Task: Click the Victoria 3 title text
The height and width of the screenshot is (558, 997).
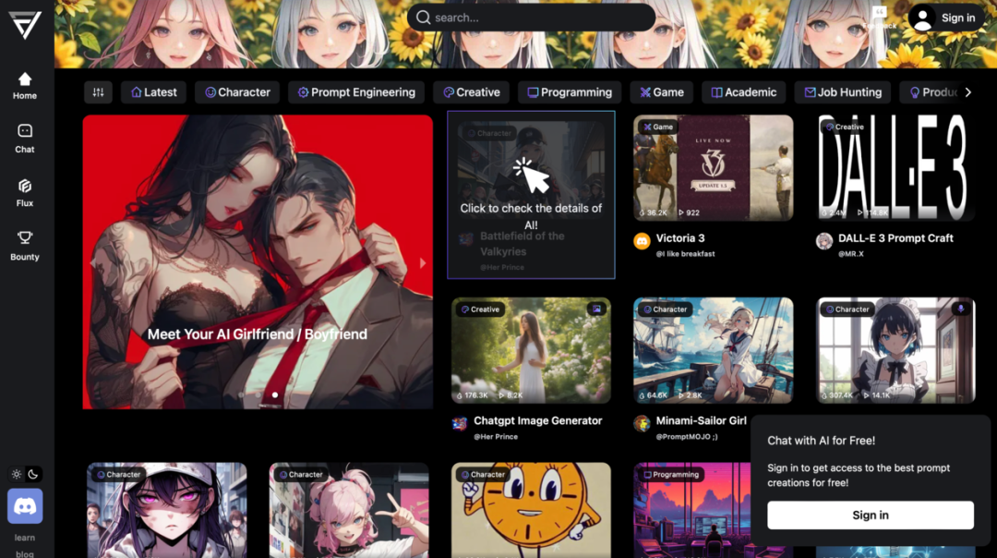Action: 680,238
